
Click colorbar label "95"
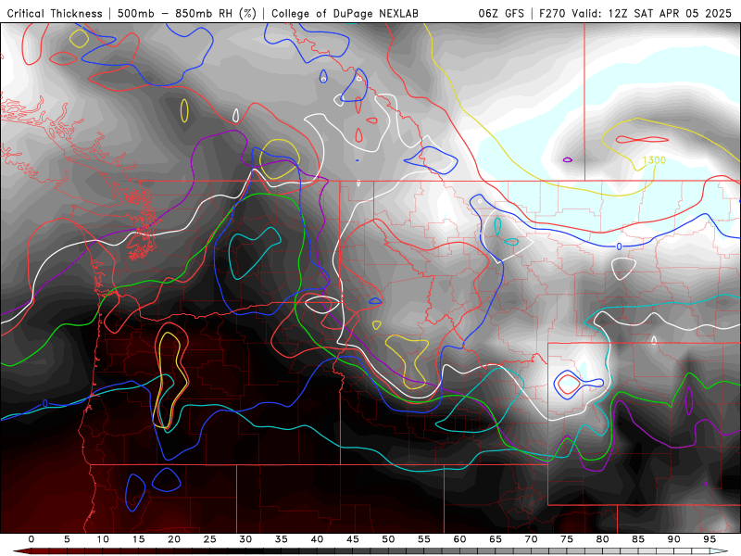point(710,539)
